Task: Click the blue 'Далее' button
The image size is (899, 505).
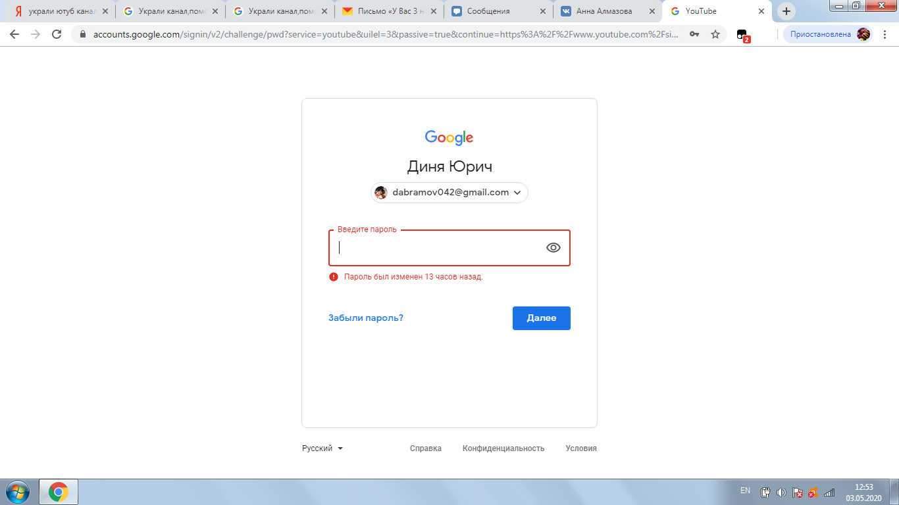Action: point(542,318)
